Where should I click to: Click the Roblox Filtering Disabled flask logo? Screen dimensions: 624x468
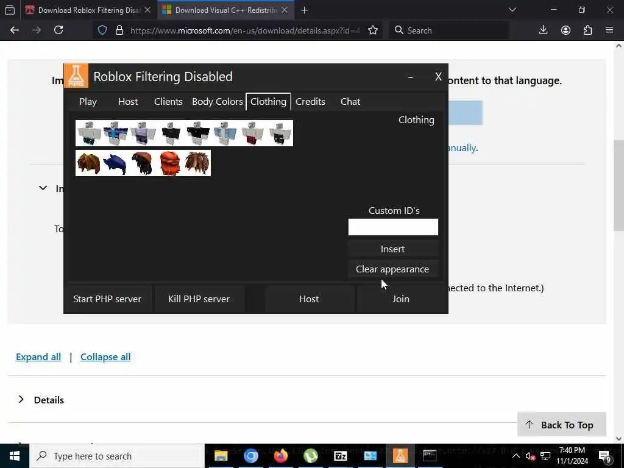click(76, 76)
